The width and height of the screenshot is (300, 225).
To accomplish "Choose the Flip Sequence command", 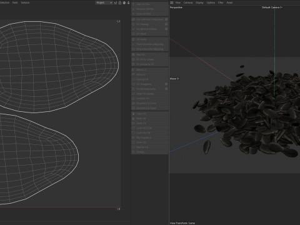I will pyautogui.click(x=150, y=137).
